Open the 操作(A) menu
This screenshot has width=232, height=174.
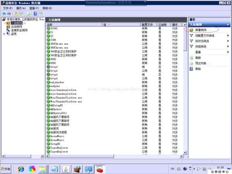click(x=21, y=8)
